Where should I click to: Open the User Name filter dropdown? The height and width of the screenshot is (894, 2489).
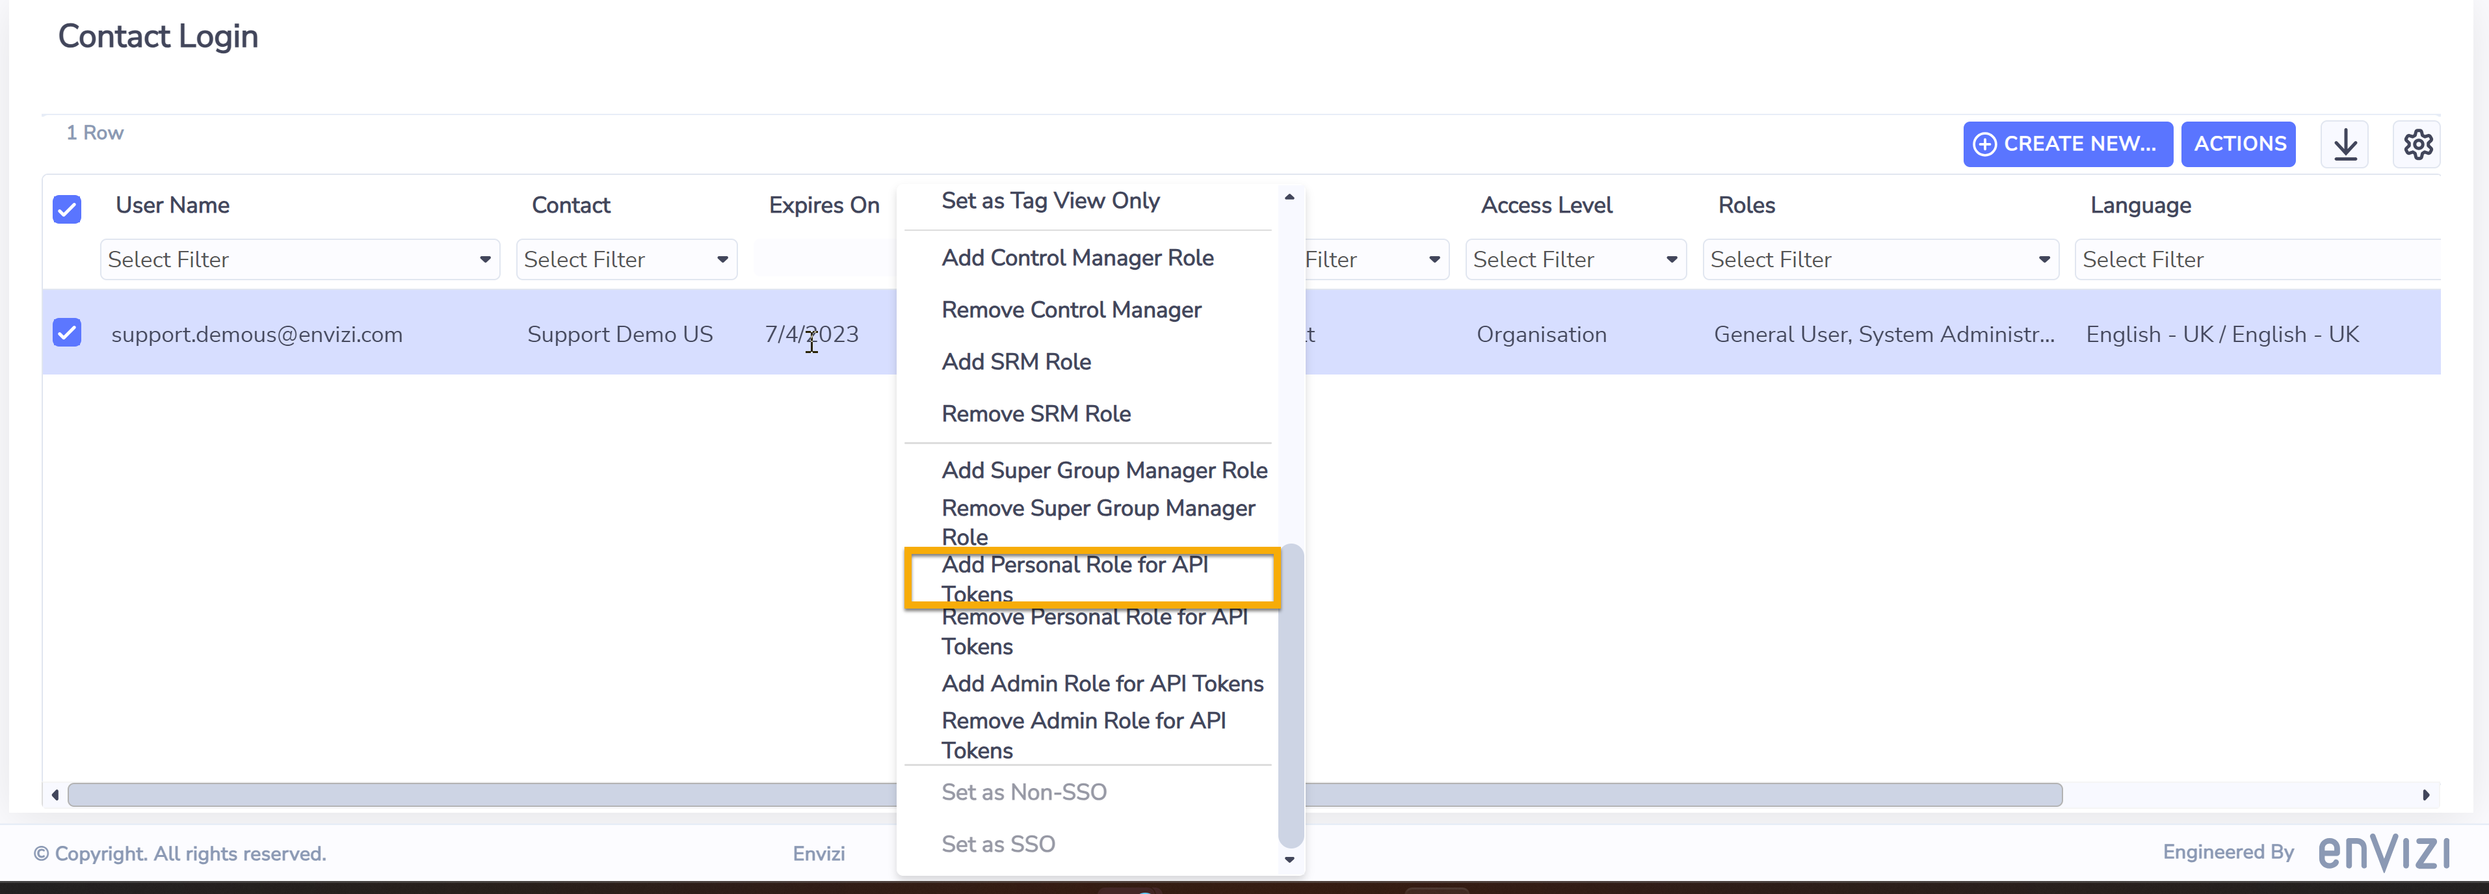pyautogui.click(x=300, y=259)
